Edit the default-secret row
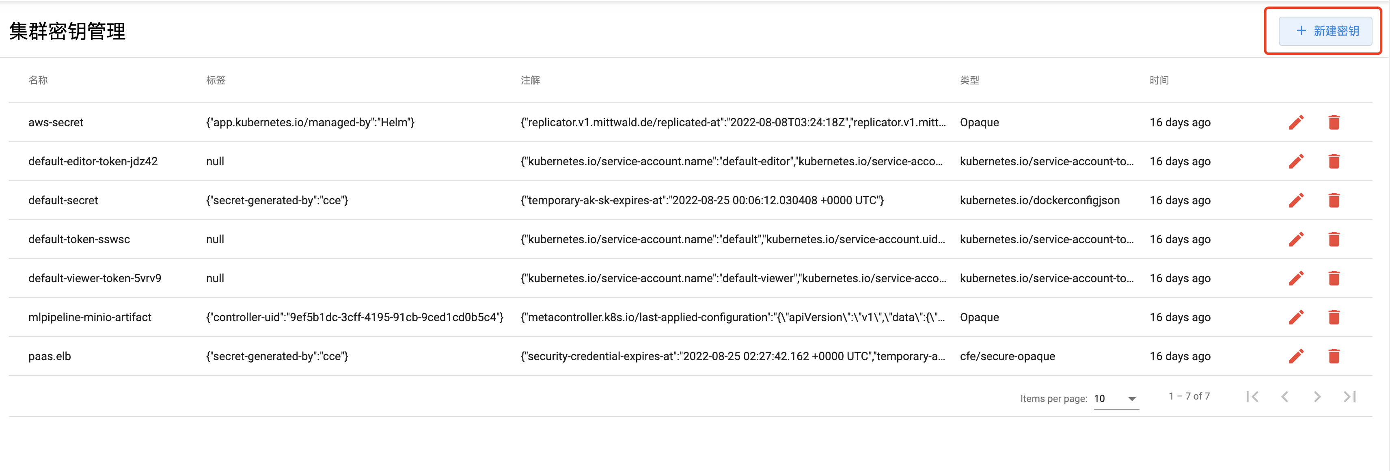This screenshot has width=1390, height=471. [1296, 200]
